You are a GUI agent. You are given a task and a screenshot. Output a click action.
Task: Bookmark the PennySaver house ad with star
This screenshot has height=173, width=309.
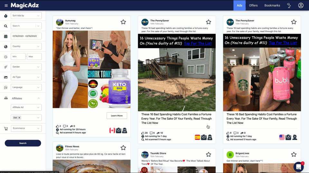pyautogui.click(x=209, y=22)
